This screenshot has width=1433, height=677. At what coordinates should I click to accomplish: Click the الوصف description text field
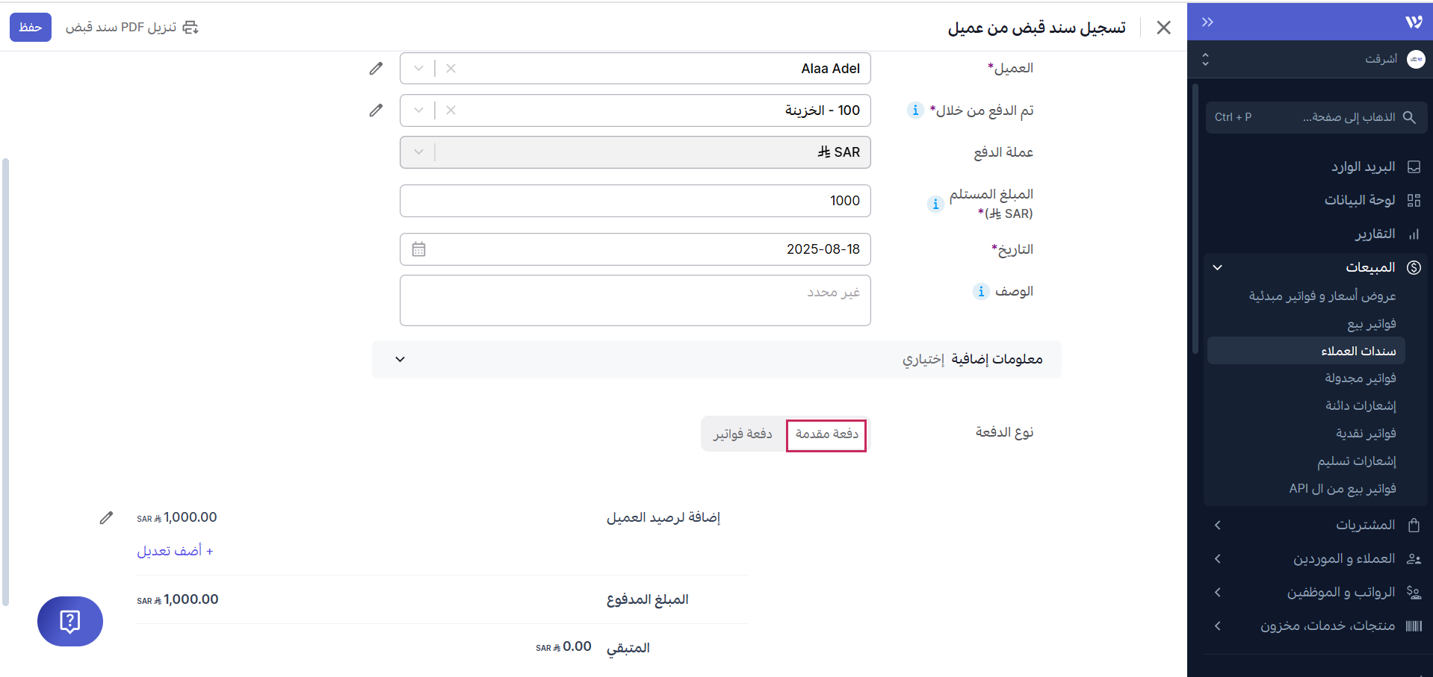[x=635, y=300]
